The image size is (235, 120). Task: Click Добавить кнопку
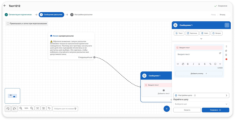point(199,74)
